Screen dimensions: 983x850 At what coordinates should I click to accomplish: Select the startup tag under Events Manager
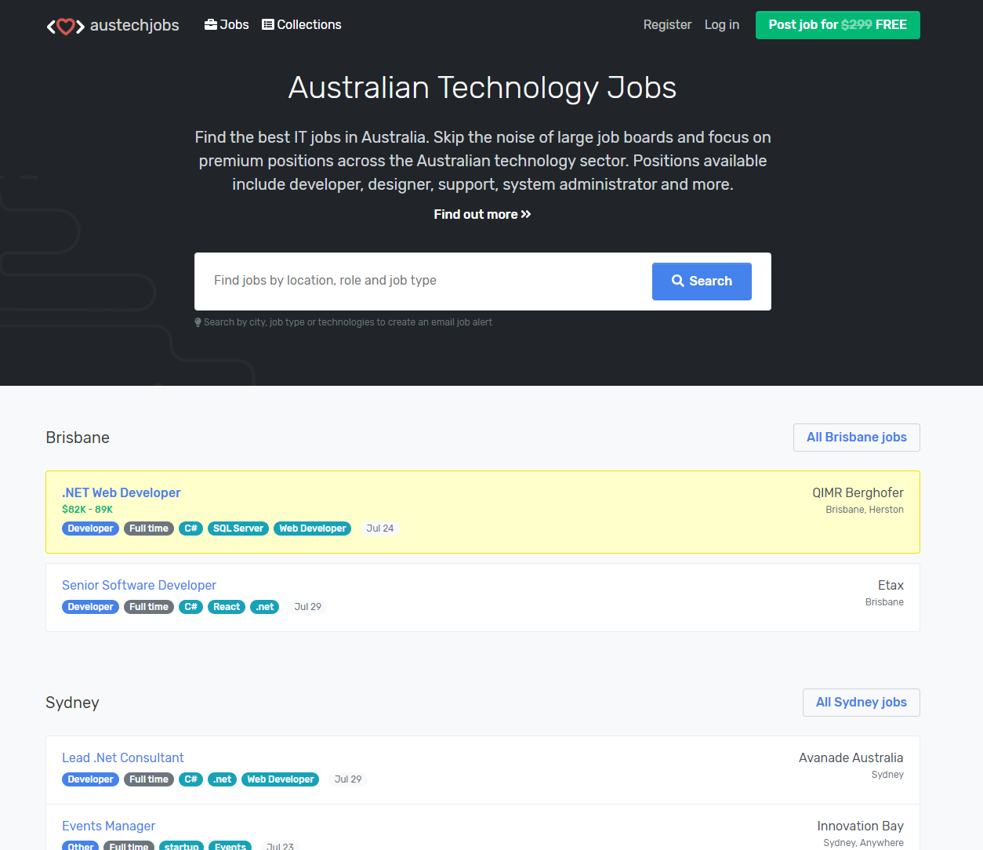click(x=181, y=846)
